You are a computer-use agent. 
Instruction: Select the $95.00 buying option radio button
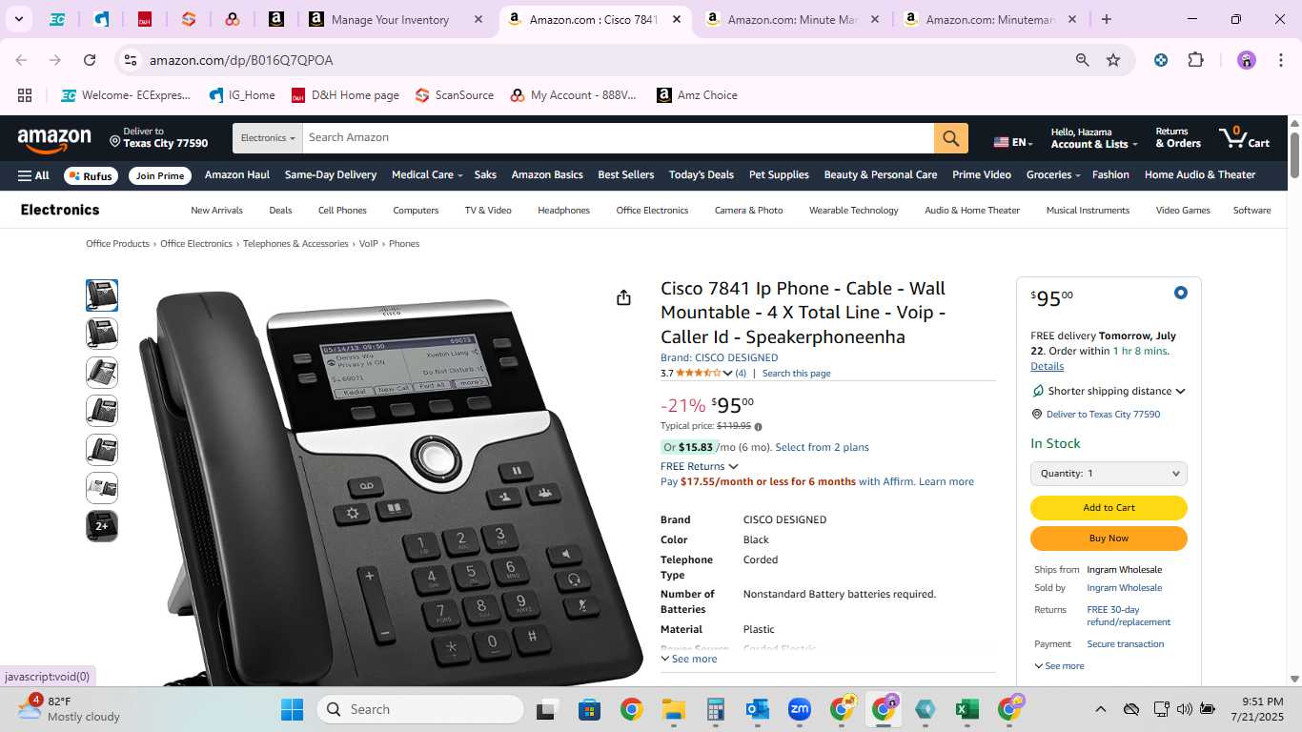tap(1180, 293)
